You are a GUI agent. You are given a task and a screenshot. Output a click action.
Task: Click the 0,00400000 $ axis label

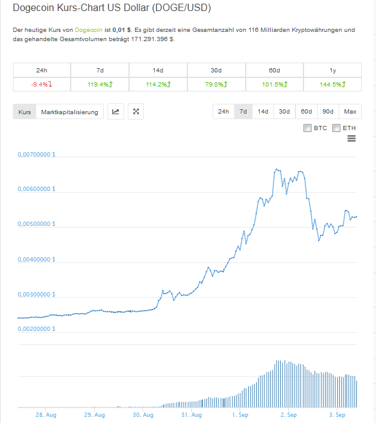(36, 260)
